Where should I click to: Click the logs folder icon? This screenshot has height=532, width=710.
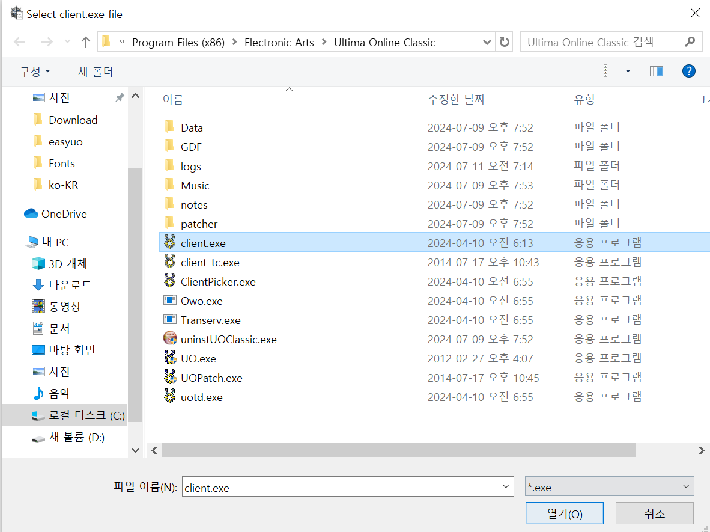click(x=170, y=165)
